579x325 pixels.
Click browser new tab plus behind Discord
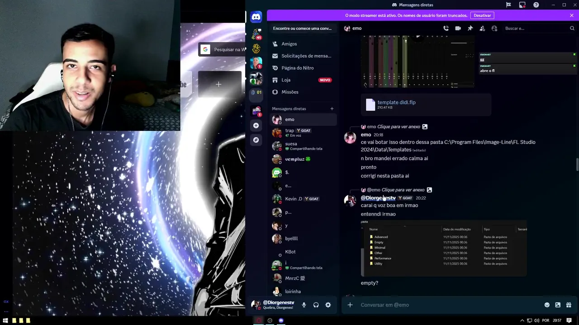click(x=218, y=84)
